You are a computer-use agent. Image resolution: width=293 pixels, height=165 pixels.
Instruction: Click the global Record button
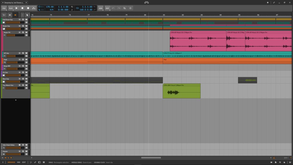pyautogui.click(x=28, y=8)
